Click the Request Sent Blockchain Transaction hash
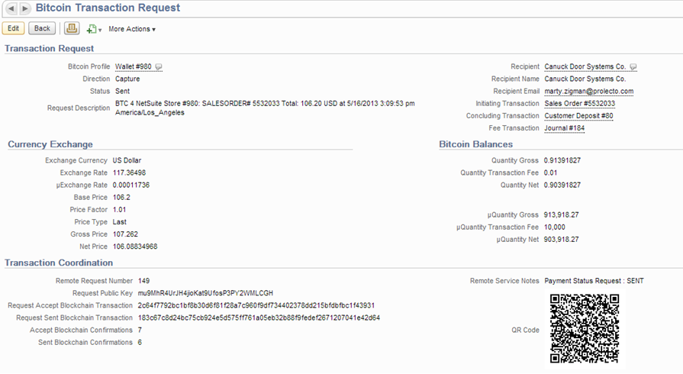Screen dimensions: 683x374 259,318
